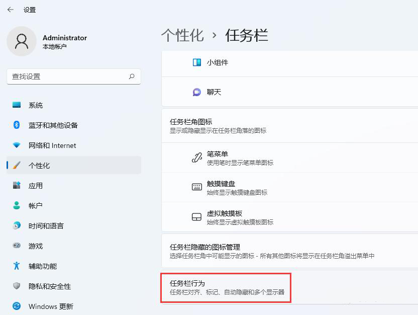The width and height of the screenshot is (418, 315).
Task: Click the 触摸键盘 row title
Action: [x=221, y=184]
